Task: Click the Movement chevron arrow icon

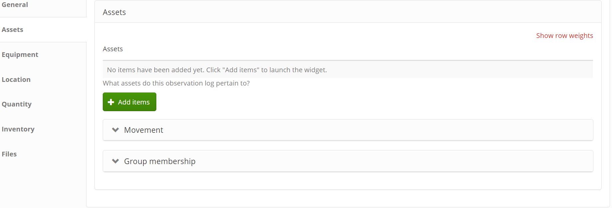Action: (x=115, y=130)
